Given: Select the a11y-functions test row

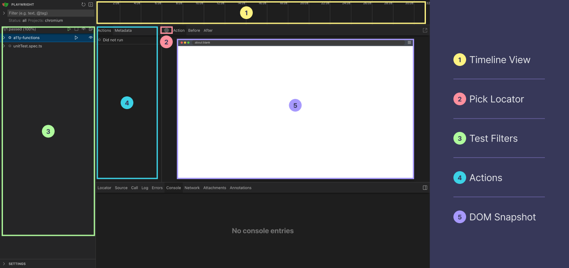Looking at the screenshot, I should click(x=48, y=38).
